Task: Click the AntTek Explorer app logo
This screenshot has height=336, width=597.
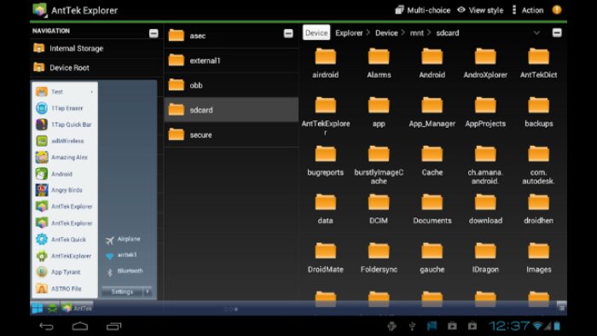Action: [x=39, y=10]
